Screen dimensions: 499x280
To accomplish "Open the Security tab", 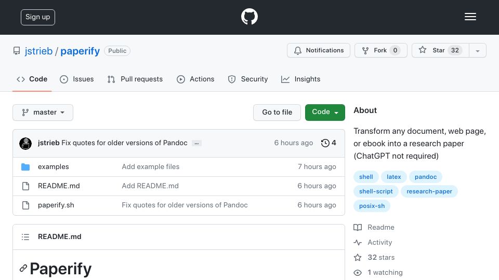I will pos(248,79).
